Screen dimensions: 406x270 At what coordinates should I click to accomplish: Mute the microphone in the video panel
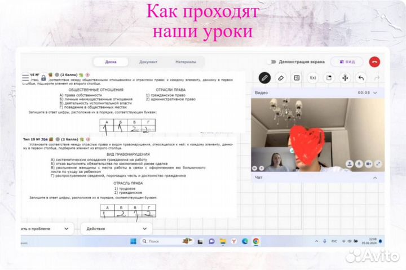(359, 164)
